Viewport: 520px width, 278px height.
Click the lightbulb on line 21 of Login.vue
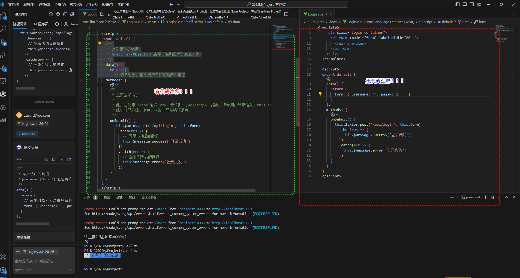coord(320,94)
